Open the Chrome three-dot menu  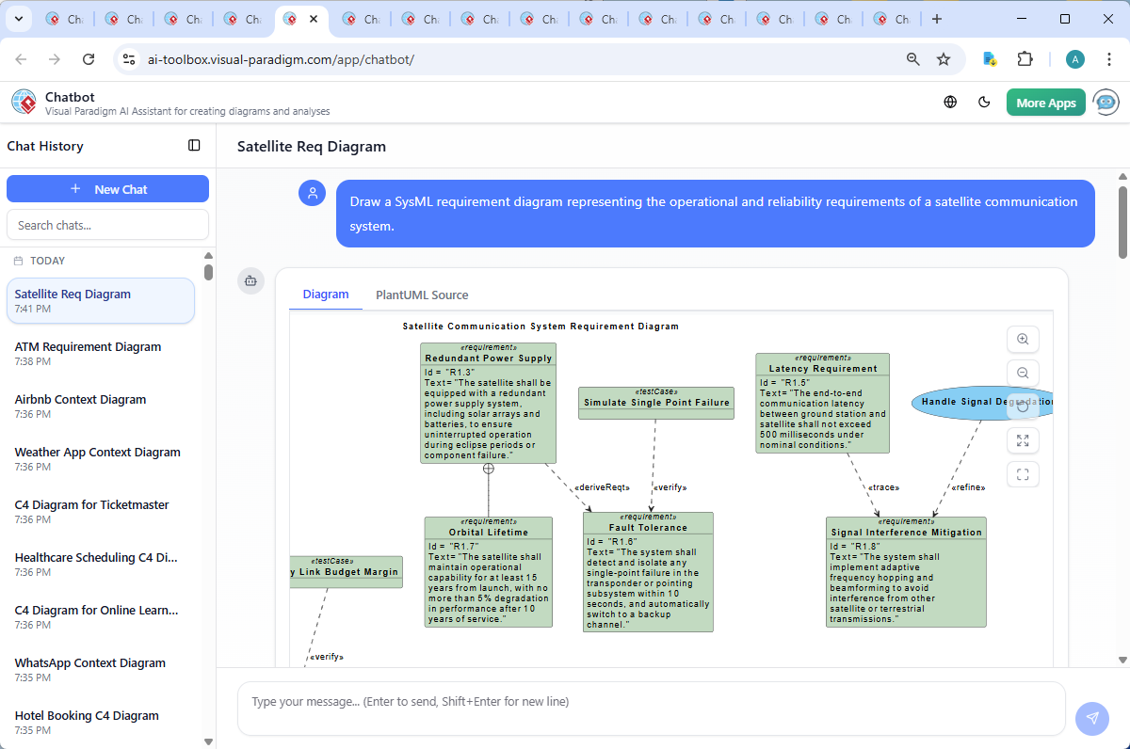[1108, 58]
